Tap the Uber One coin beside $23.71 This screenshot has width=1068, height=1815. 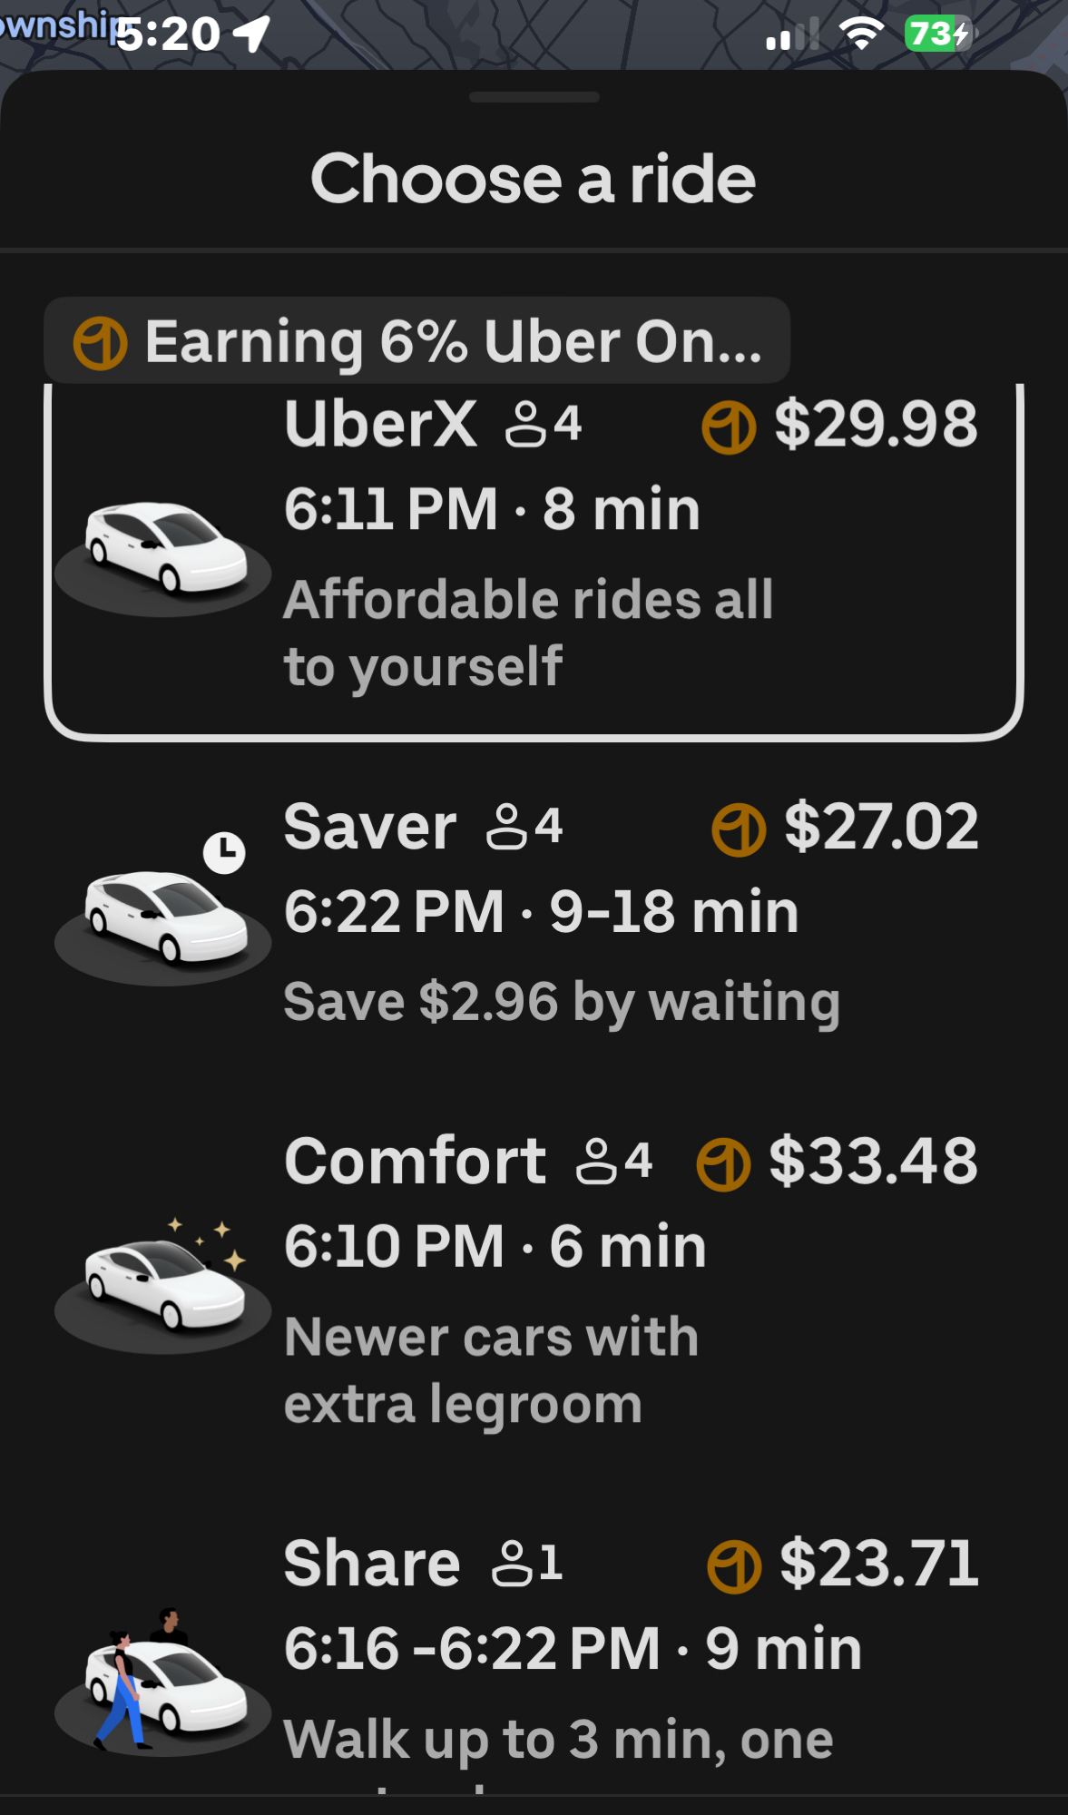[733, 1566]
